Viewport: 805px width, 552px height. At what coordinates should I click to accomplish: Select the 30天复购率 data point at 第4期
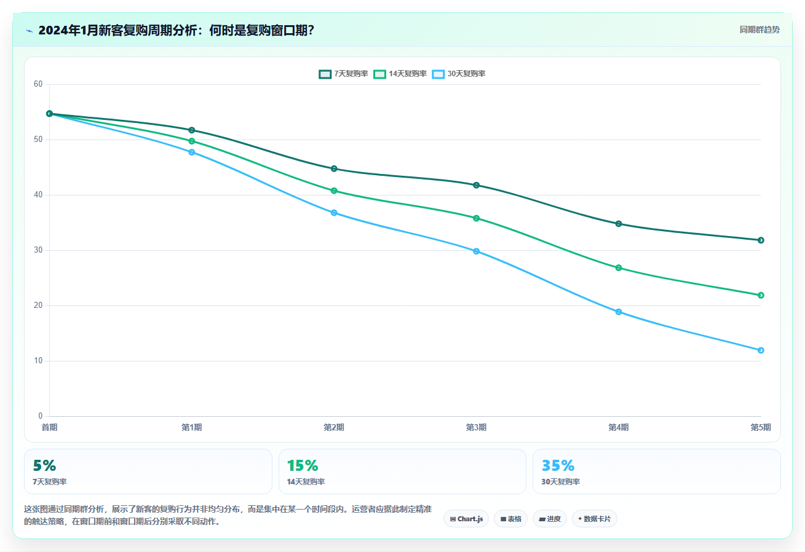(619, 312)
